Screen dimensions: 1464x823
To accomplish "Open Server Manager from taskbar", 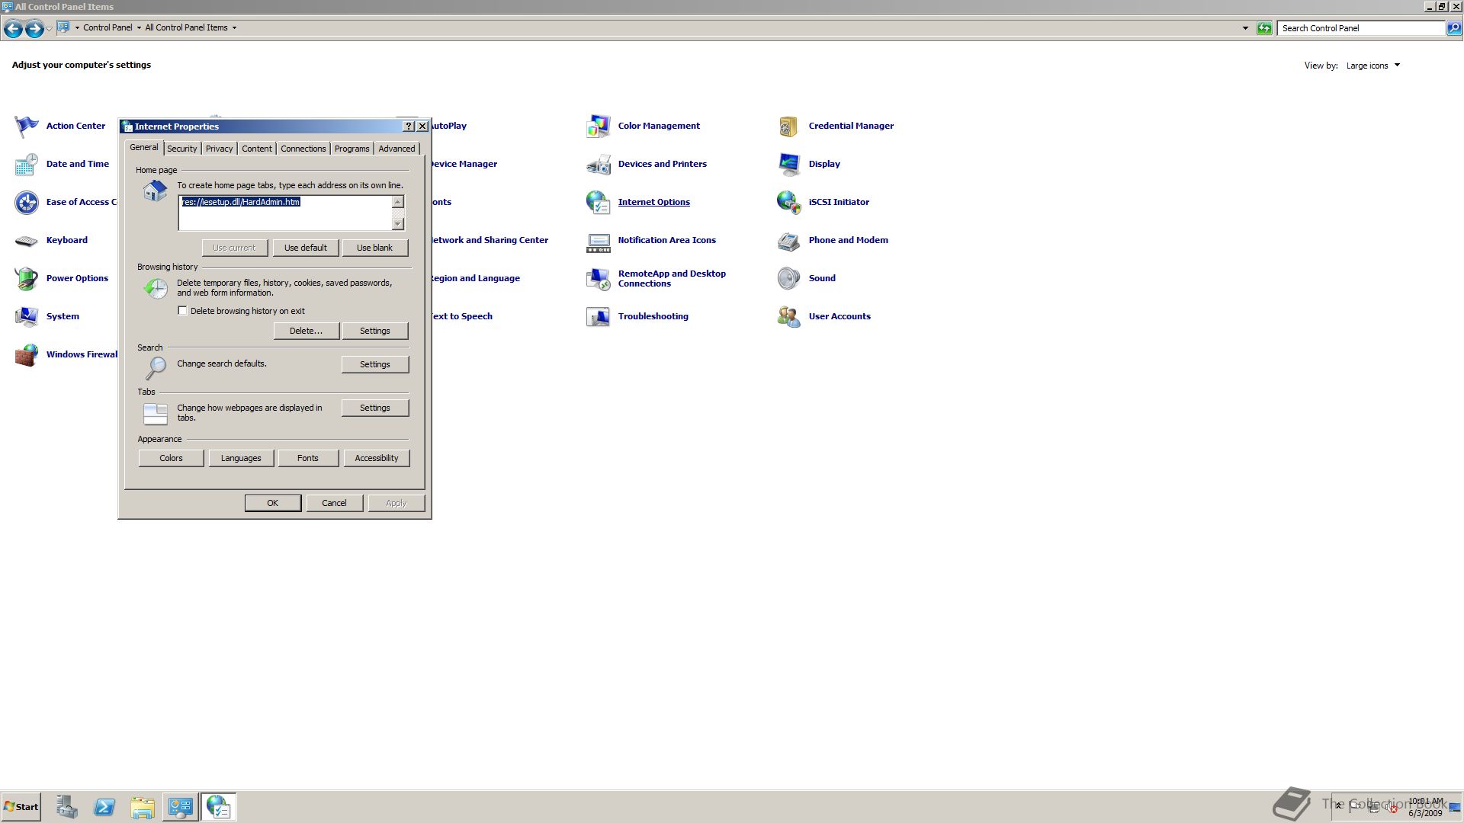I will (x=66, y=807).
